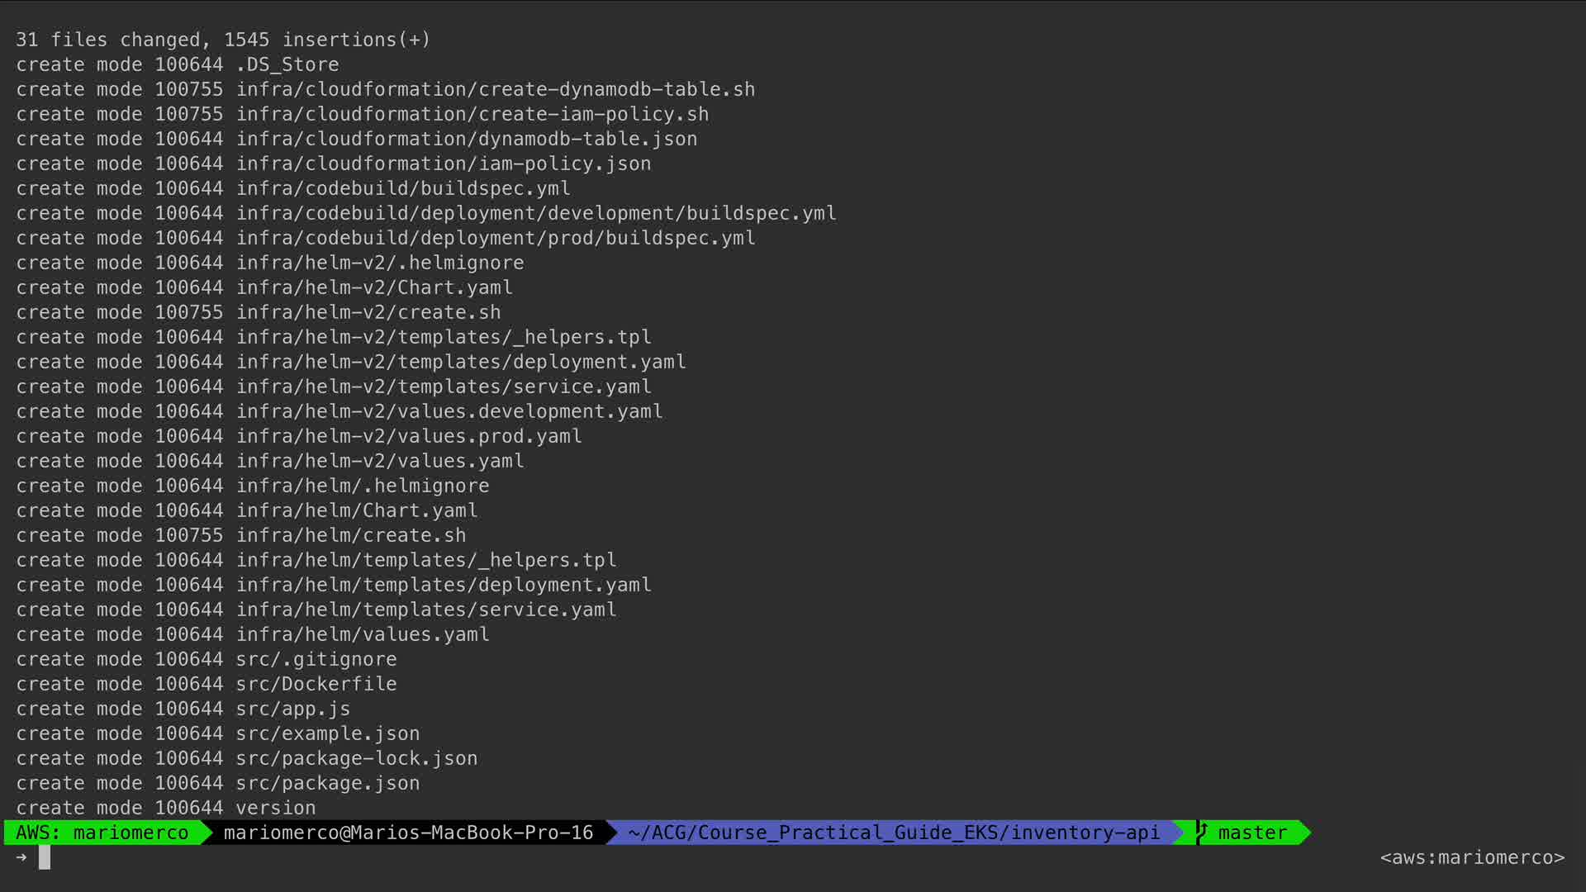
Task: Click the green AWS: mariomerco prompt segment
Action: pos(102,833)
